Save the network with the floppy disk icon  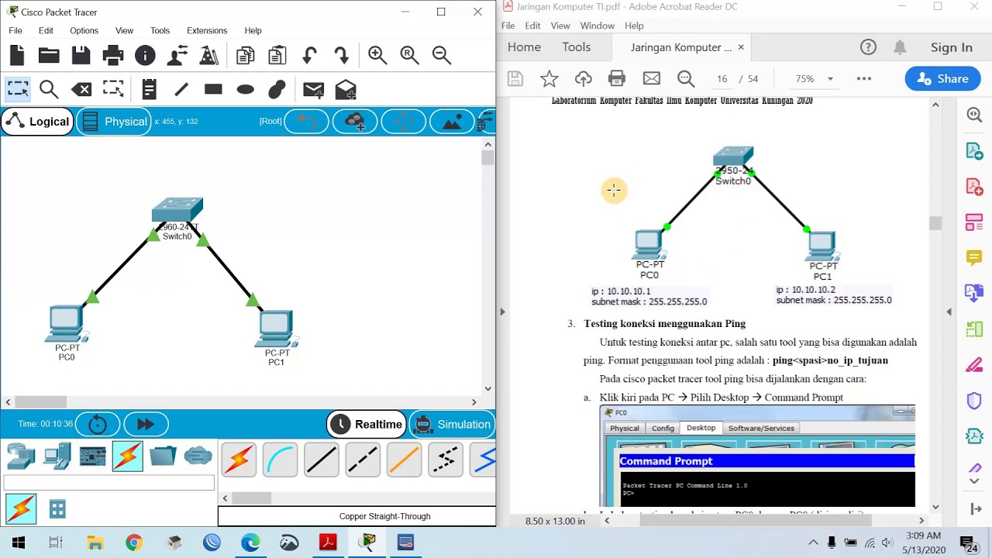coord(81,55)
